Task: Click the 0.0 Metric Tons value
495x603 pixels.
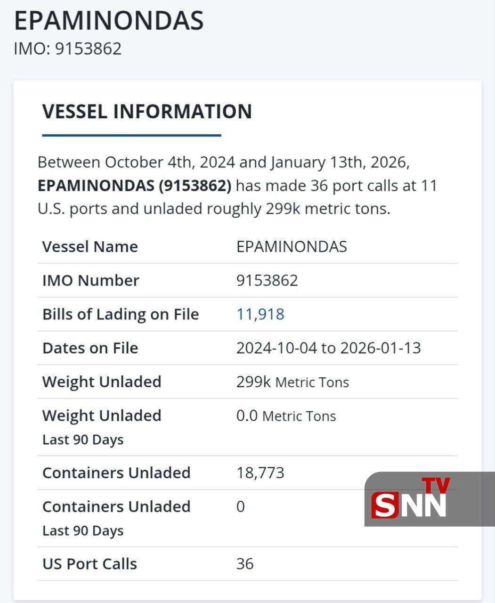Action: coord(286,416)
